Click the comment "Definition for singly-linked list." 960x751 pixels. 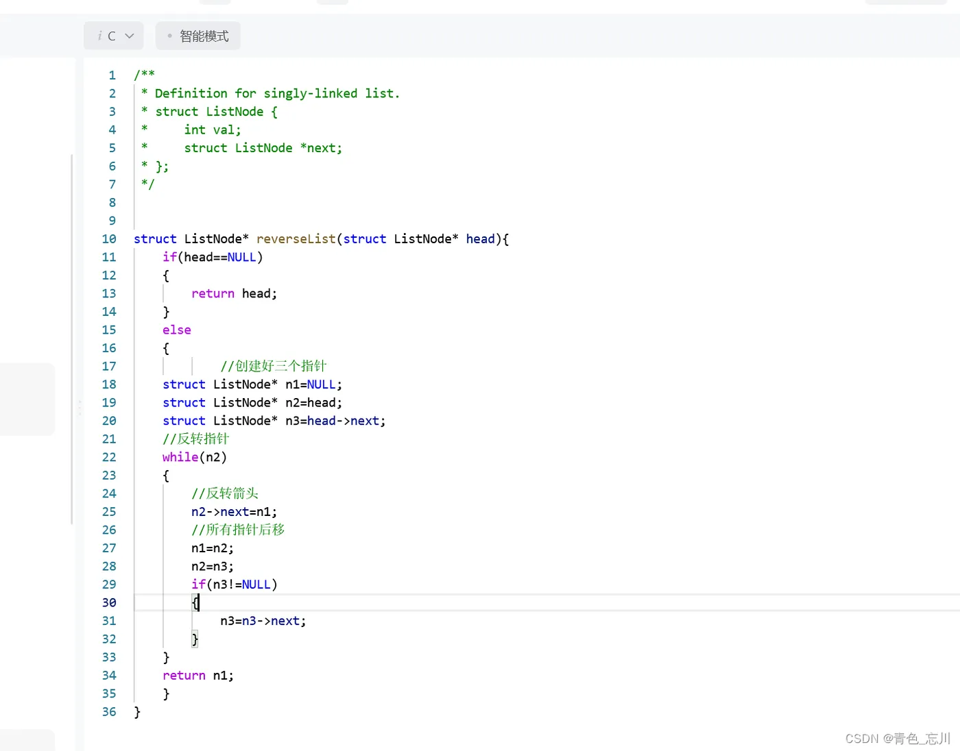(277, 93)
